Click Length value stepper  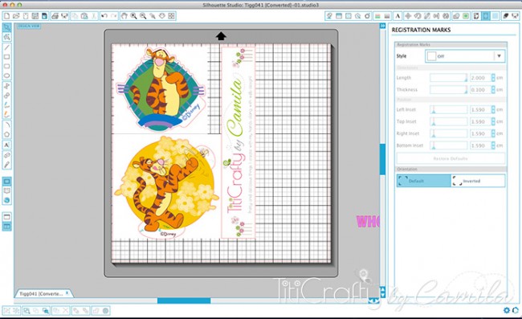(493, 78)
